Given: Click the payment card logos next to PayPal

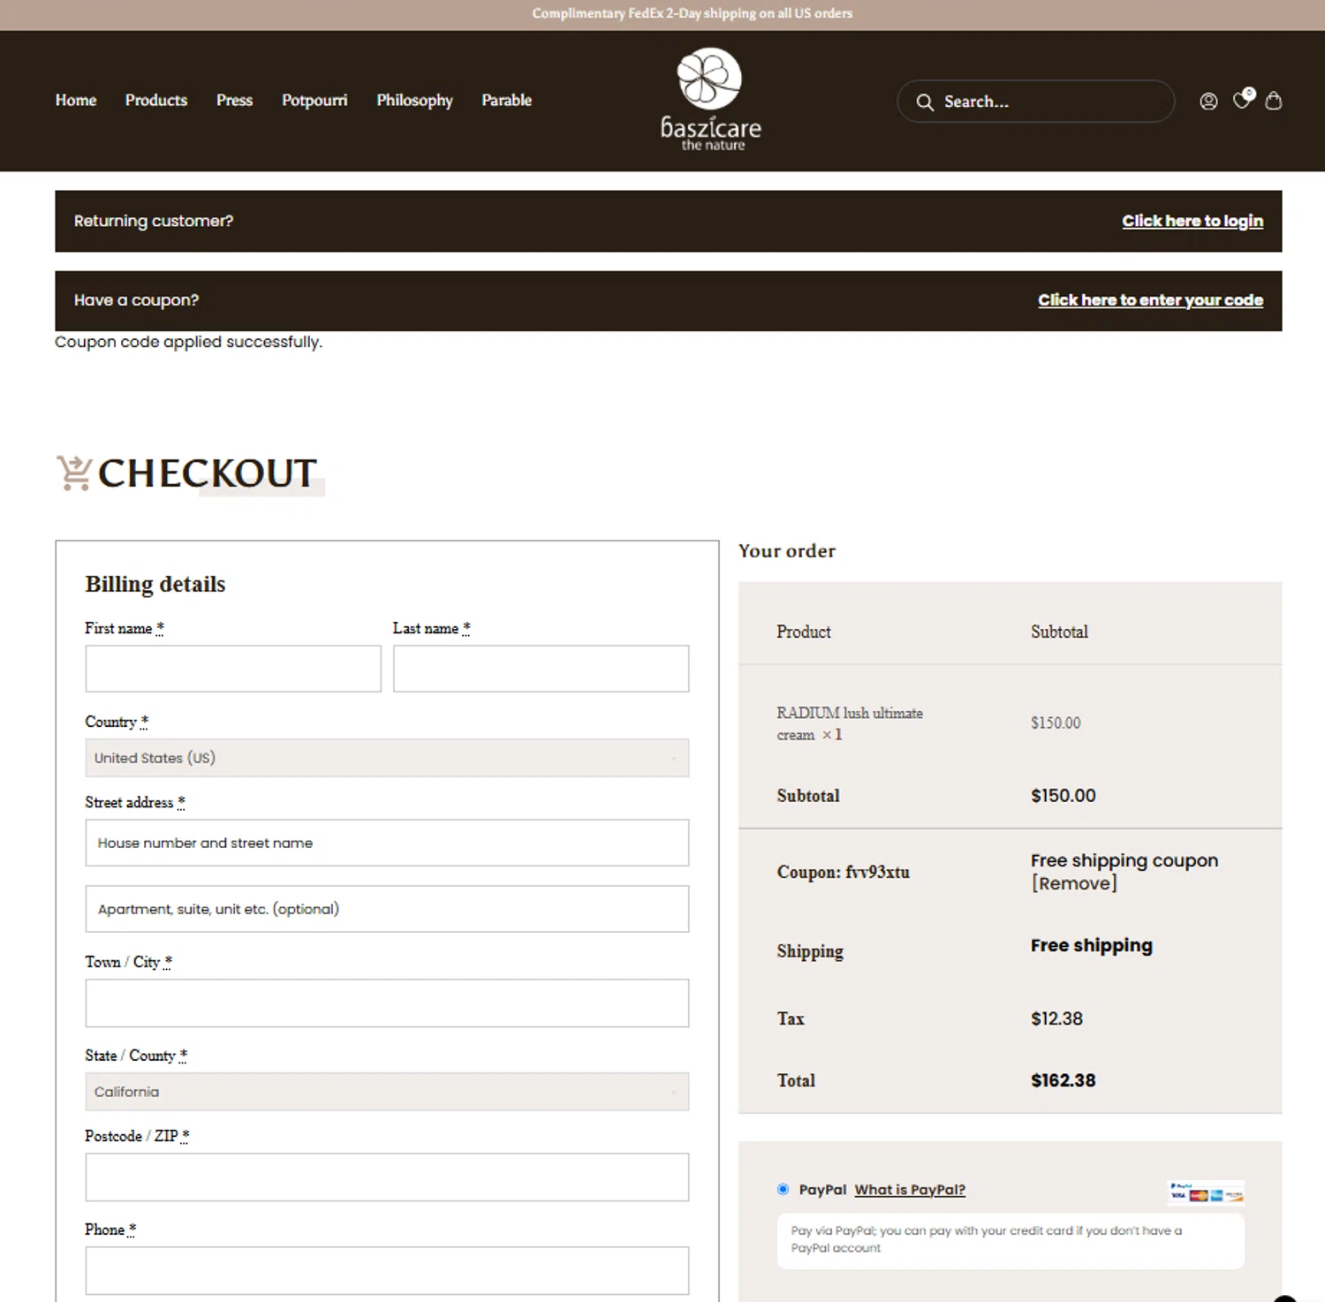Looking at the screenshot, I should coord(1207,1193).
